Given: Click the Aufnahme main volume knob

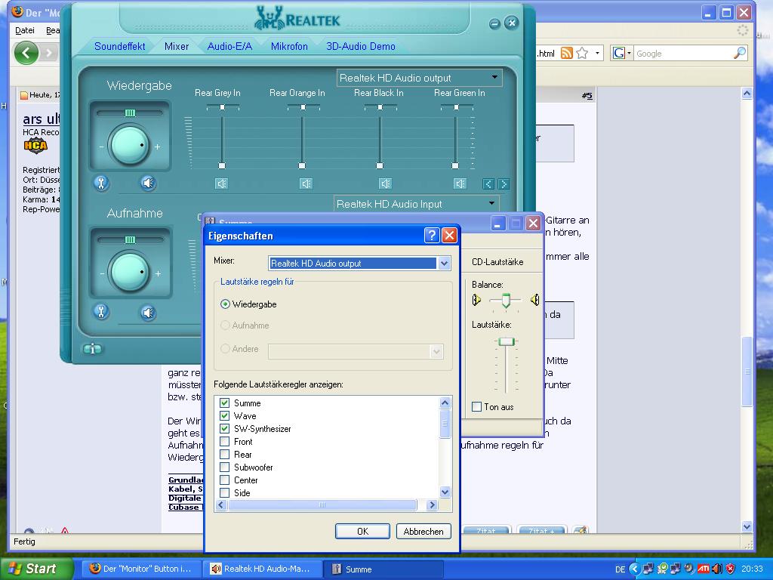Looking at the screenshot, I should coord(130,272).
